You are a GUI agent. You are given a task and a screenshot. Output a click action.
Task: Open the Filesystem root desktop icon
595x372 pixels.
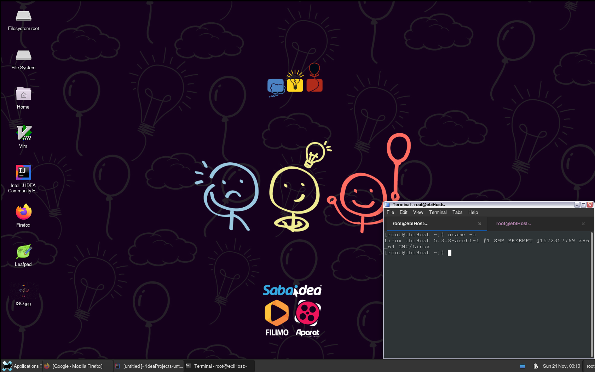23,21
